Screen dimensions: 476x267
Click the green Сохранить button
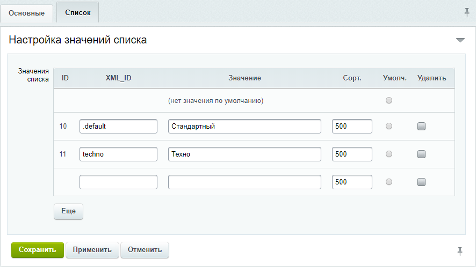tap(38, 250)
